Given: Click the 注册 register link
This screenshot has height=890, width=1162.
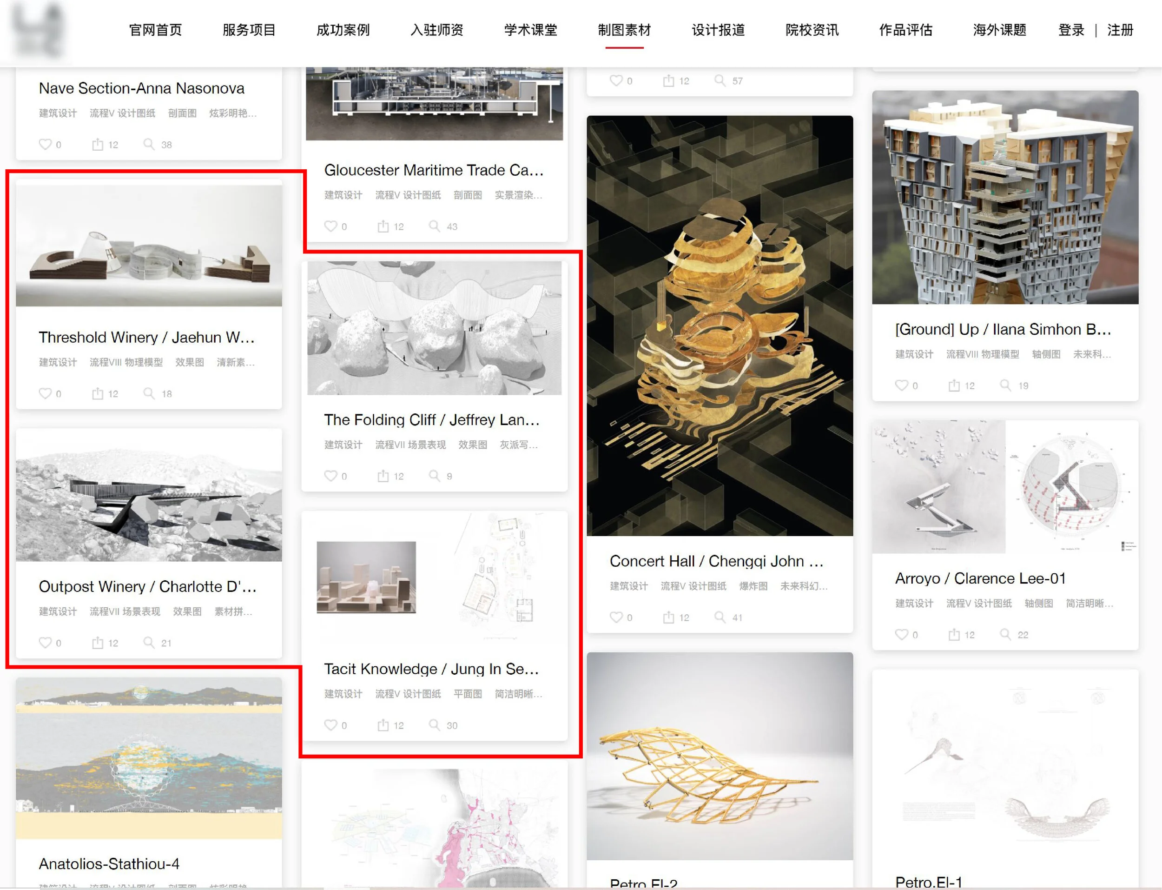Looking at the screenshot, I should pyautogui.click(x=1120, y=30).
